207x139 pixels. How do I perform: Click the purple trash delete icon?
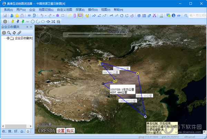click(58, 16)
